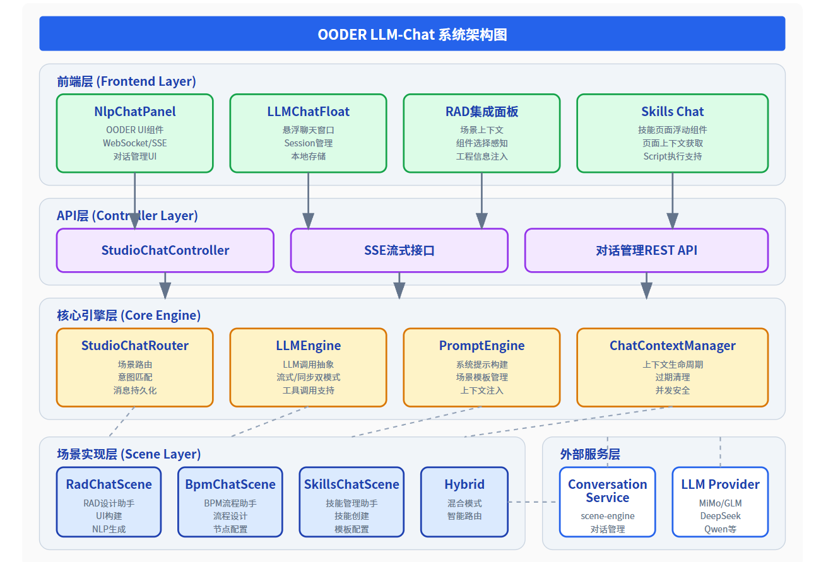Click the 场景实现层 (Scene Layer) heading

click(129, 454)
